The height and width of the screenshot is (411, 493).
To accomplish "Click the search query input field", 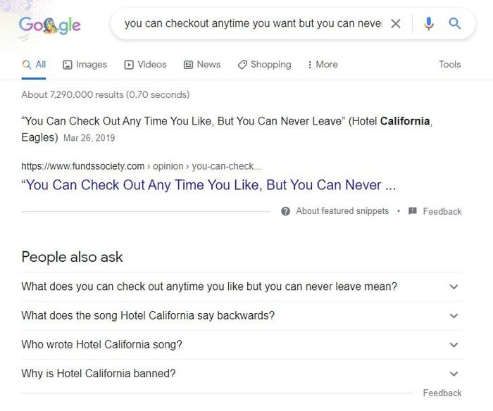I will [253, 23].
